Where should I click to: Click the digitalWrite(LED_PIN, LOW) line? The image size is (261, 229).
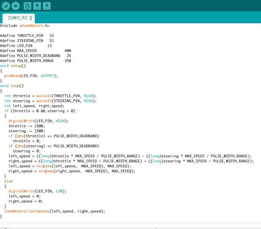click(x=37, y=191)
